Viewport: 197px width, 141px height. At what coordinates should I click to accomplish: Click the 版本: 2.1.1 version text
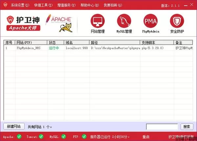click(x=170, y=6)
